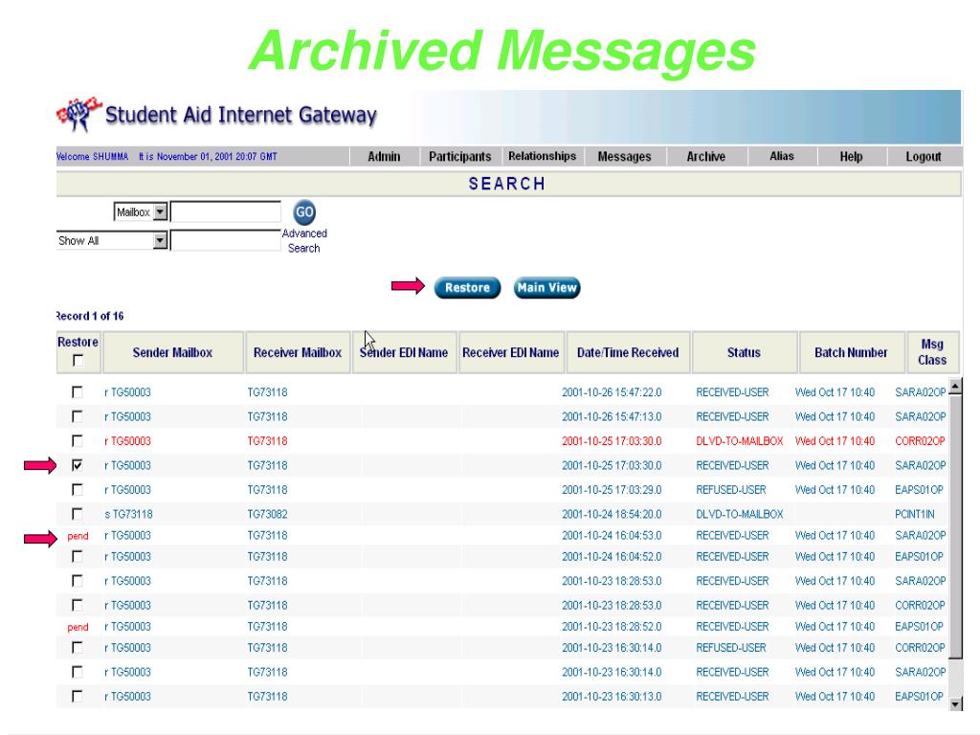Click the Sender Mailbox column header
The height and width of the screenshot is (735, 980).
[x=172, y=352]
